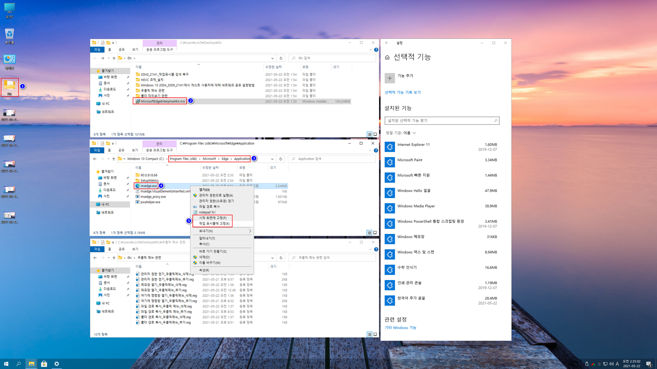
Task: Select the HEVC 코덱_설치 folder
Action: 152,80
